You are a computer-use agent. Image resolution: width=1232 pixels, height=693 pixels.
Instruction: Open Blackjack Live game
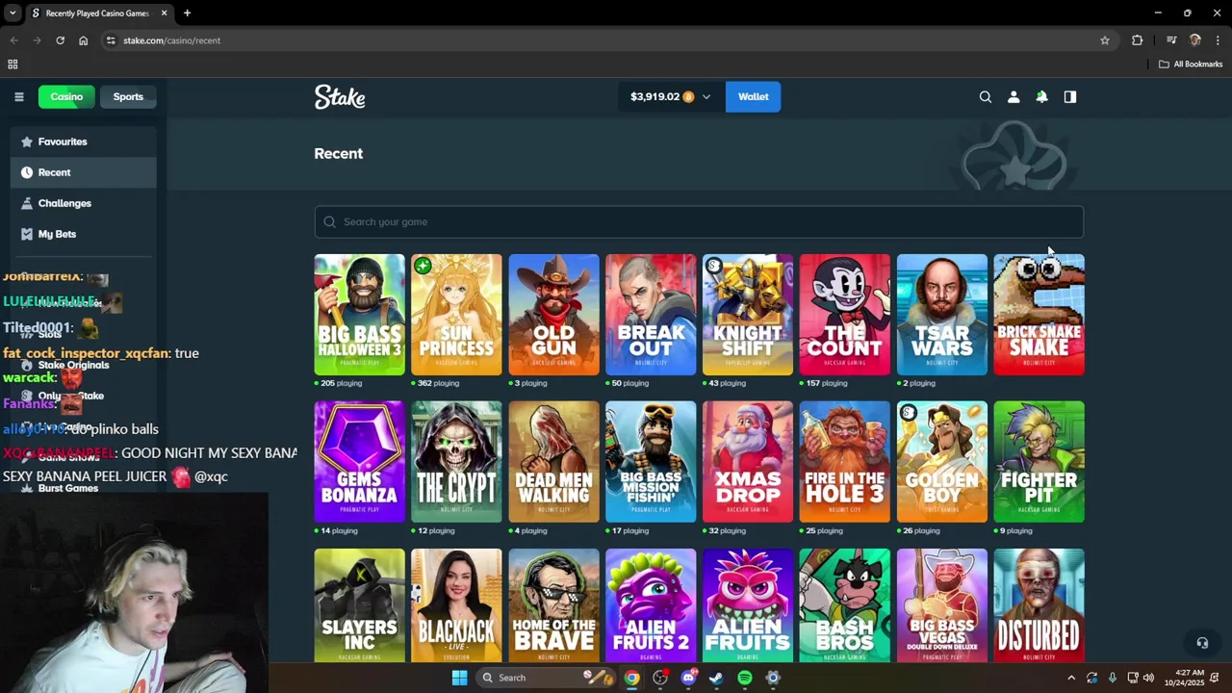(x=456, y=605)
